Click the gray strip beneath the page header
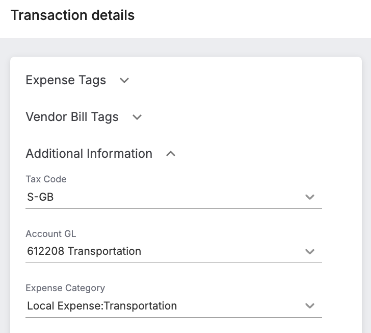Image resolution: width=371 pixels, height=333 pixels. pos(185,47)
